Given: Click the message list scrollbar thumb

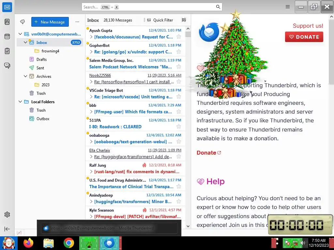Looking at the screenshot, I should tap(188, 35).
